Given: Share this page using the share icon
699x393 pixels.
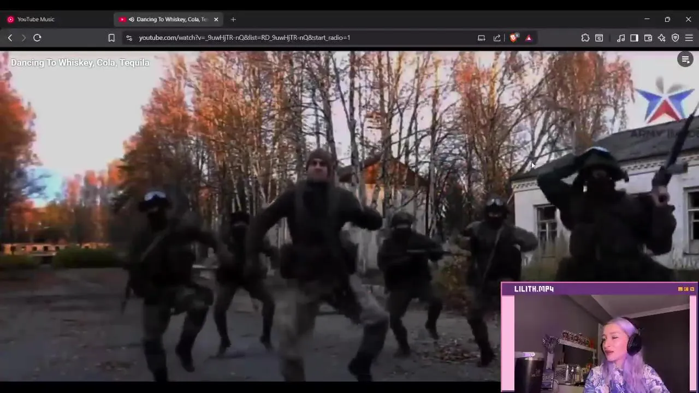Looking at the screenshot, I should coord(497,38).
